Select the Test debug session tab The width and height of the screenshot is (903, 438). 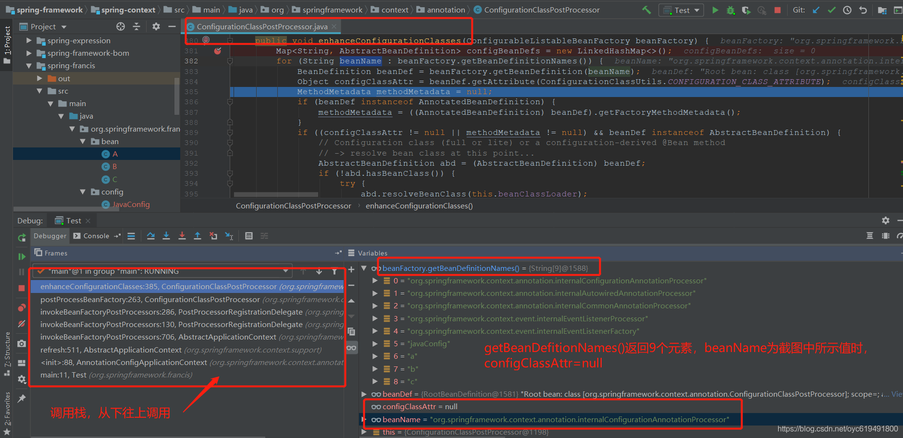(73, 220)
